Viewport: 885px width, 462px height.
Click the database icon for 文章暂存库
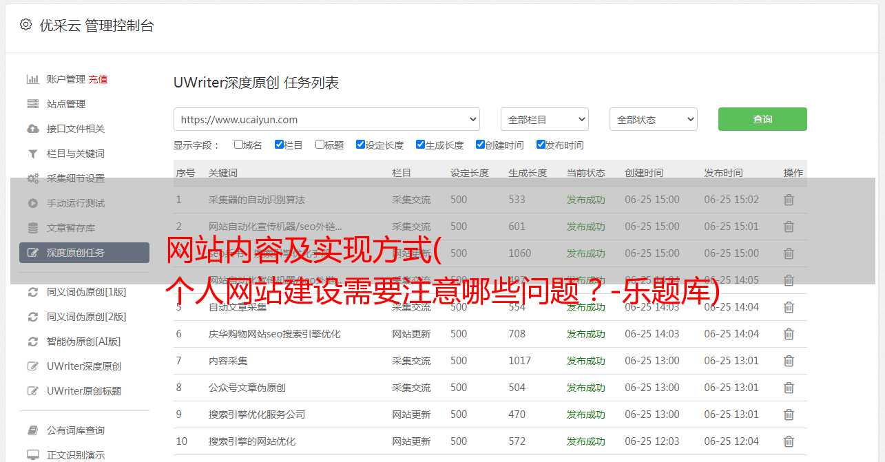[32, 228]
